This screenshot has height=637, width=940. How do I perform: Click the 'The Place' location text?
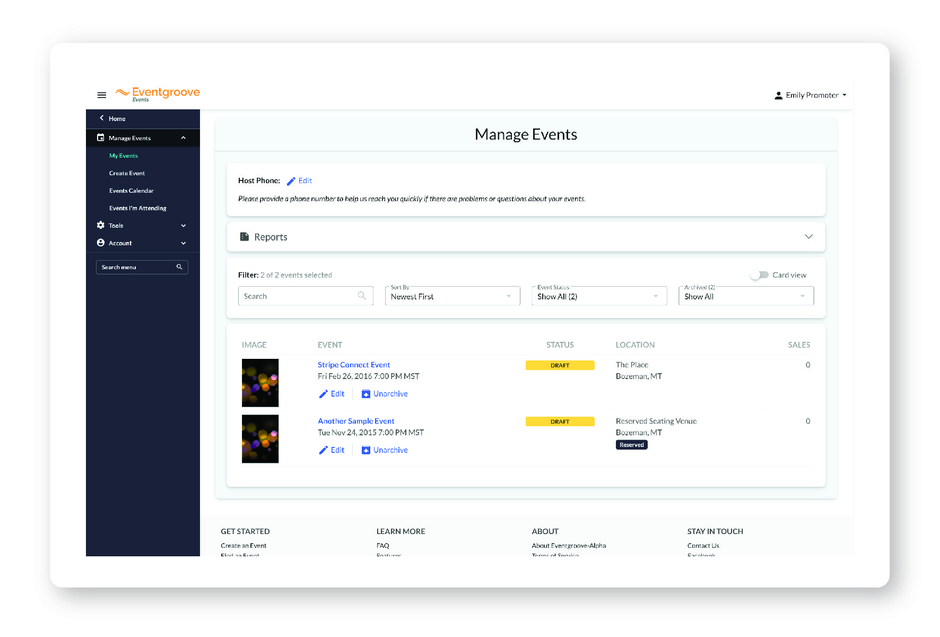632,365
